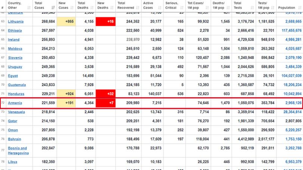Sort by Serious, Critical icon

pyautogui.click(x=182, y=8)
